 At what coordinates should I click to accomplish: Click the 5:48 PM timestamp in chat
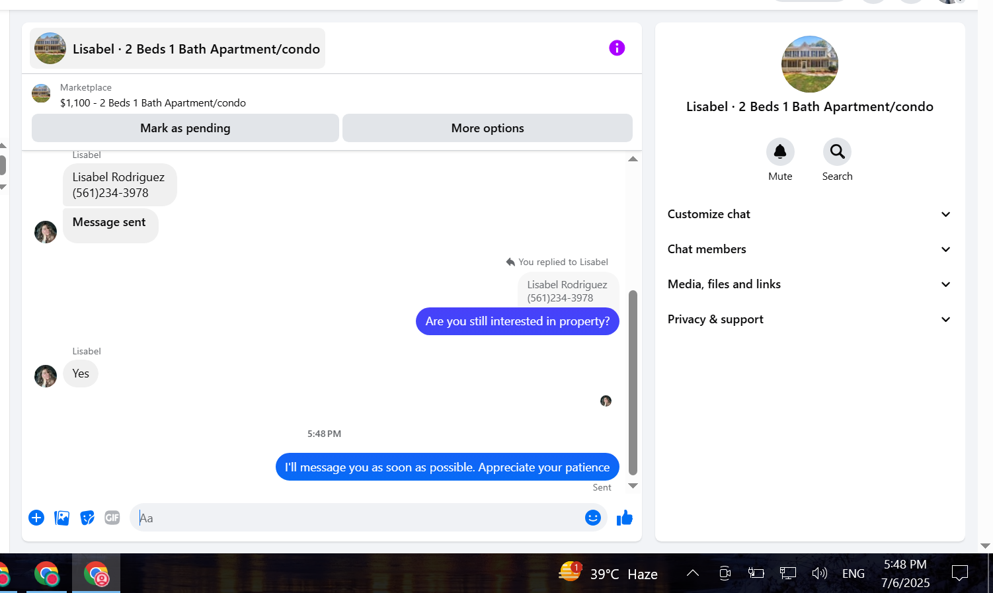pos(324,434)
